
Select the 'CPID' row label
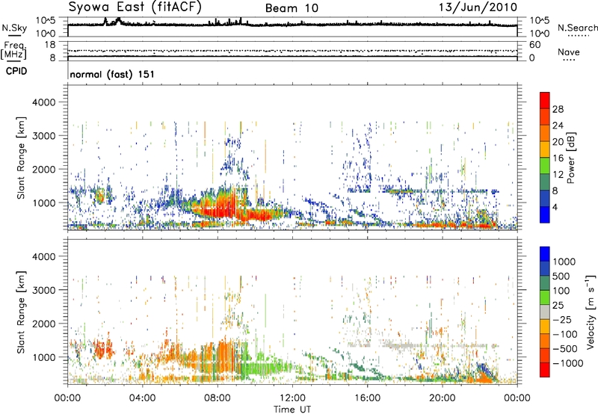16,71
